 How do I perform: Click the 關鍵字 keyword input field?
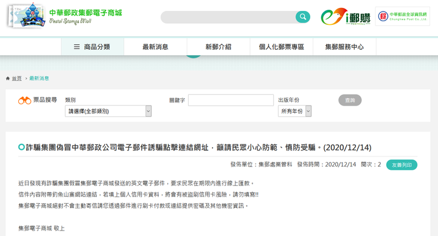pos(231,100)
